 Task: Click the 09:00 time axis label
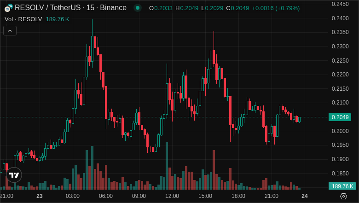pyautogui.click(x=139, y=196)
